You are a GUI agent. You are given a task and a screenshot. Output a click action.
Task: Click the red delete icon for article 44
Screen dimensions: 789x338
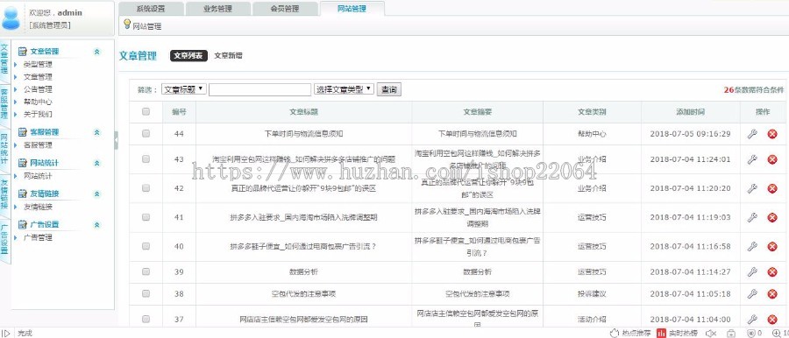[x=771, y=134]
